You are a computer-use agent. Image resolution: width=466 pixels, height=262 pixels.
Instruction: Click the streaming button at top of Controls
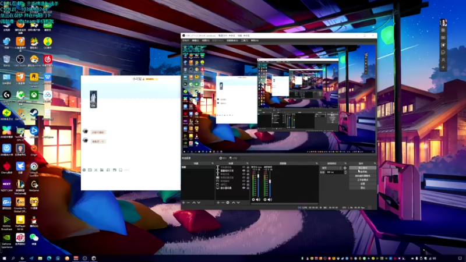362,168
